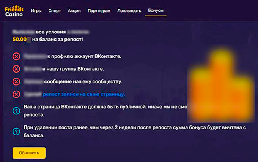The height and width of the screenshot is (162, 258).
Task: Click the red X beside нашу группу ВКонтакте
Action: [16, 69]
